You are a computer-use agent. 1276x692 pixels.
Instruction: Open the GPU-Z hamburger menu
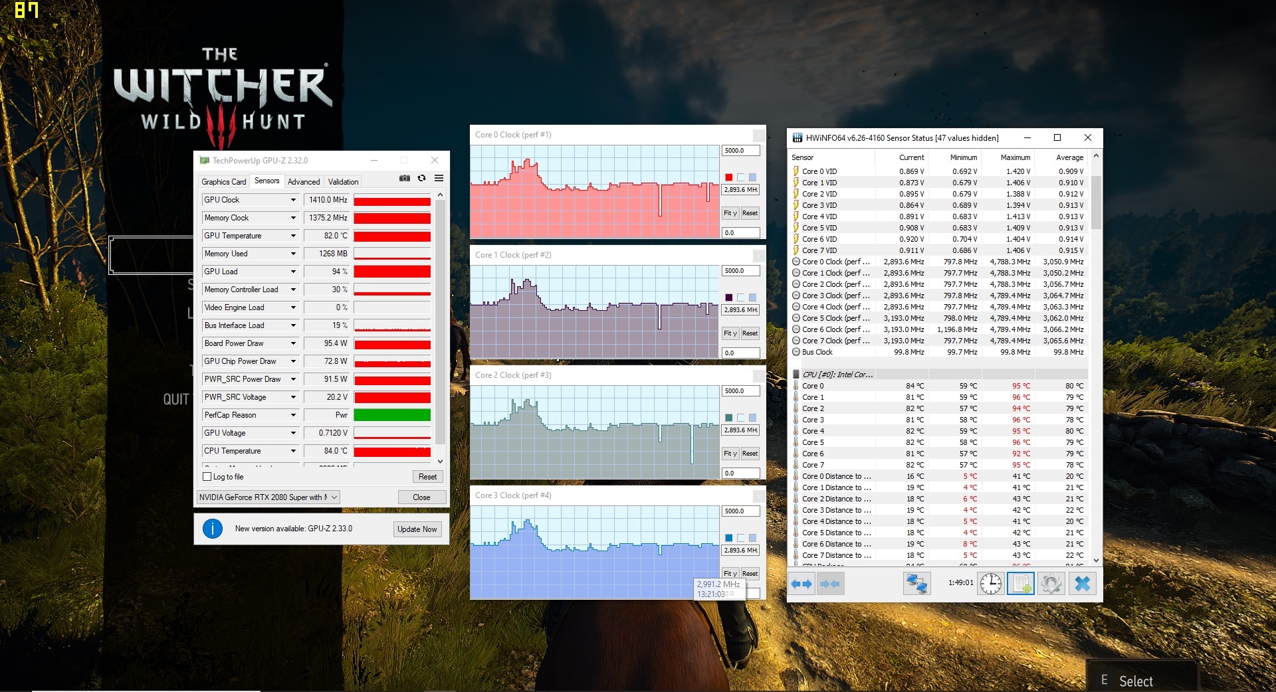pos(439,179)
